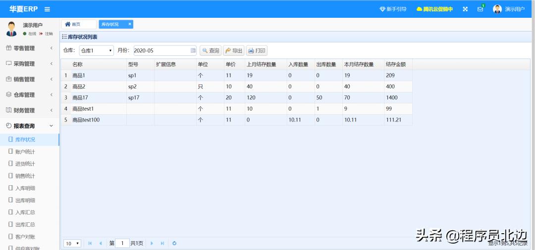Click the 查询 search button
Screen dimensions: 535x250
[211, 51]
